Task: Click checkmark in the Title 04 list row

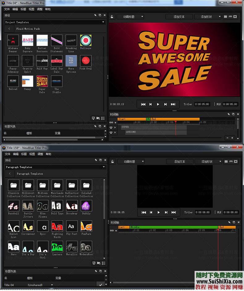Action: pyautogui.click(x=100, y=285)
